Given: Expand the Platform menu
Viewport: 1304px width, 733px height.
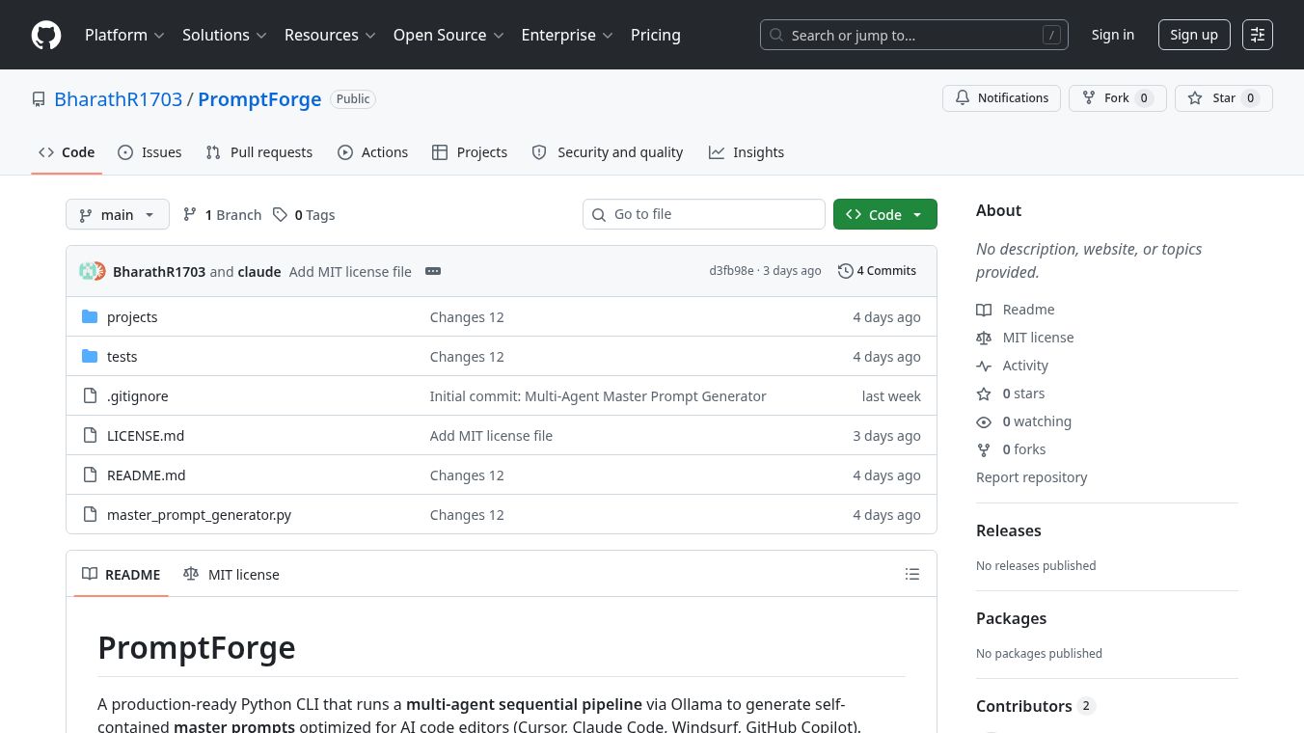Looking at the screenshot, I should (124, 35).
